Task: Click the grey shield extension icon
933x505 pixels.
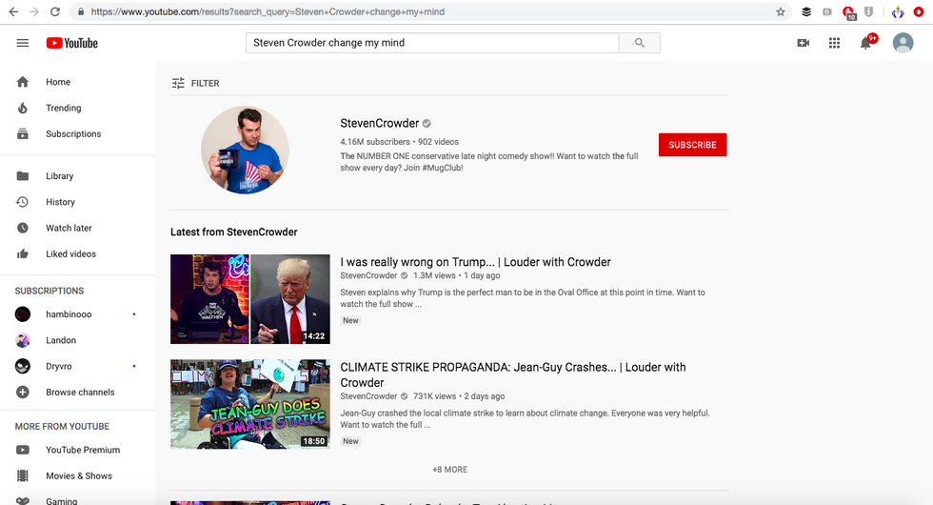Action: coord(868,11)
